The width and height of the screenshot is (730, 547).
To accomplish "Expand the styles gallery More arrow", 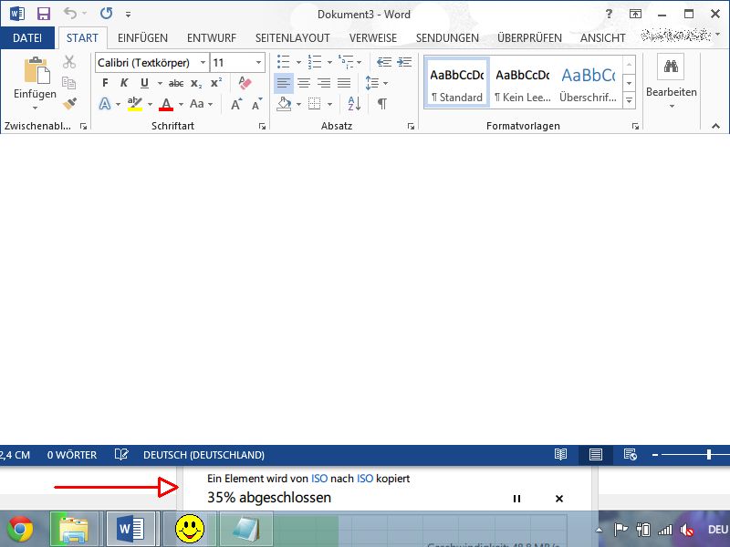I will pos(629,99).
